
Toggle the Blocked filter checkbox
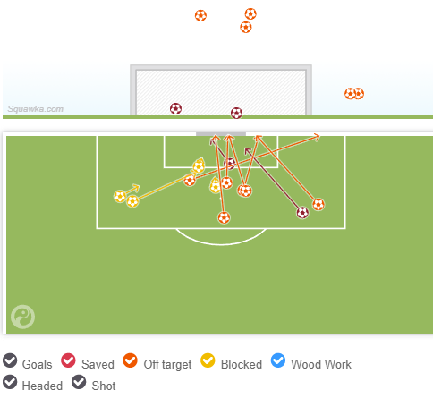pos(208,360)
